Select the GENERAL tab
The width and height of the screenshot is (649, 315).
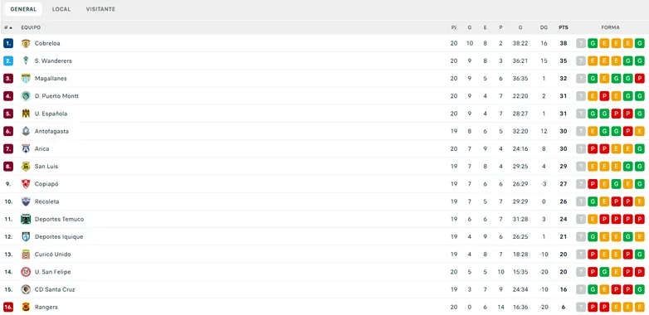[23, 9]
